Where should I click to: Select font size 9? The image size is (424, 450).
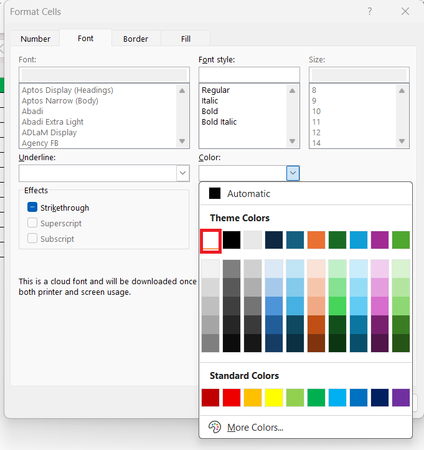[x=314, y=101]
